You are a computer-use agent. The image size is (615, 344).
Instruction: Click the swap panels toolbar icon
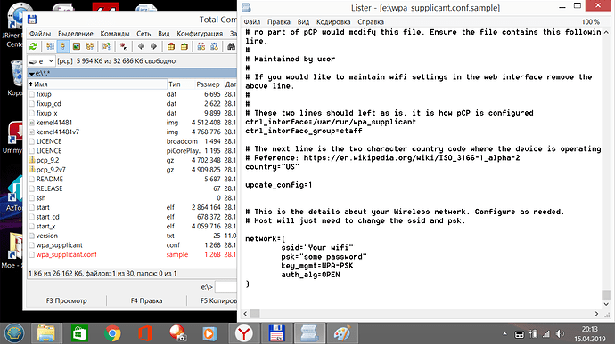coord(106,46)
